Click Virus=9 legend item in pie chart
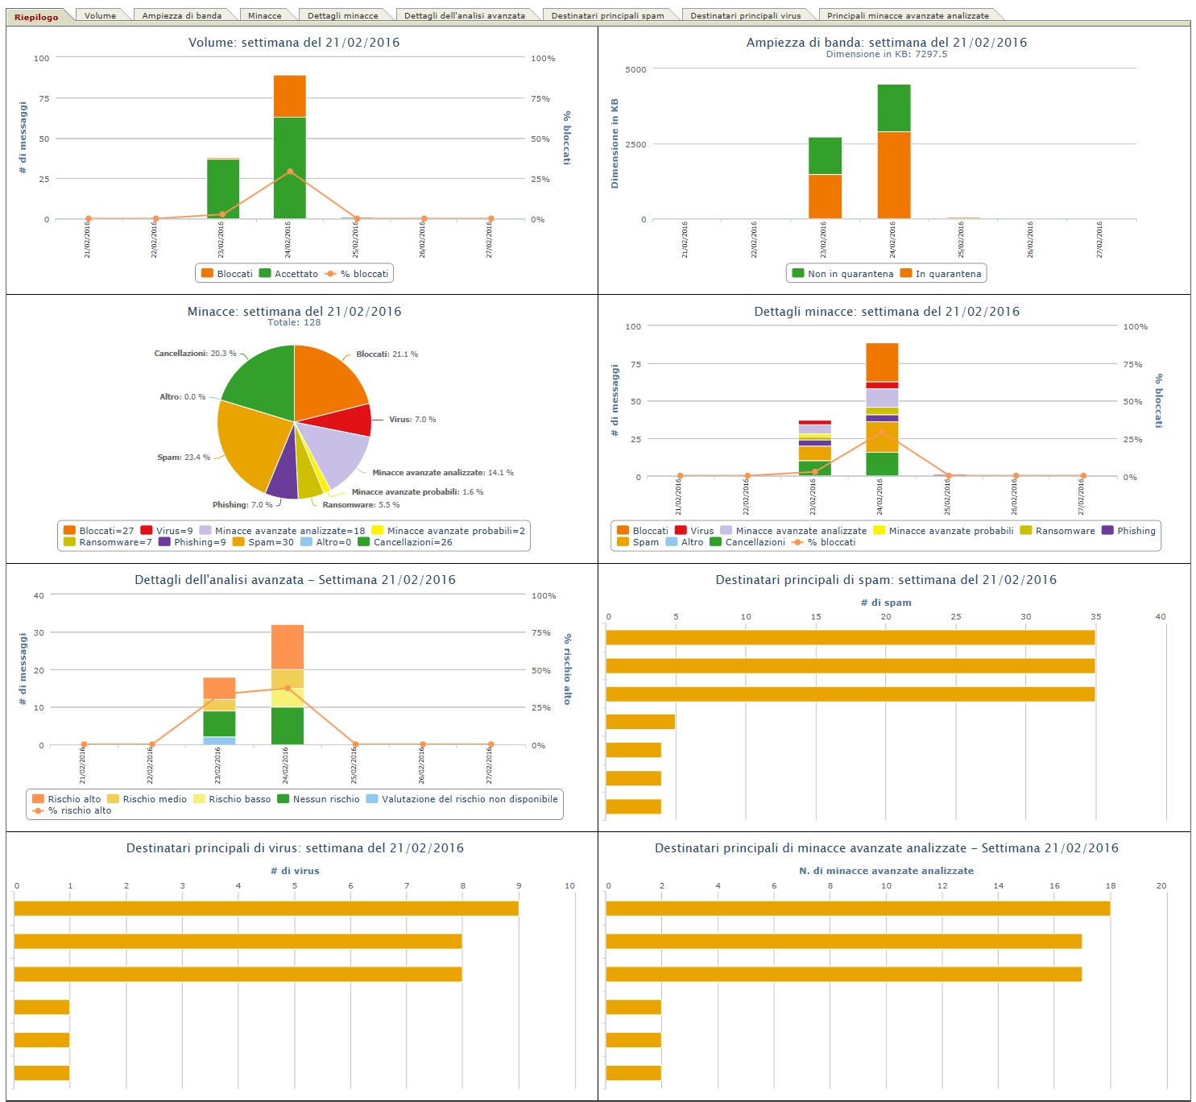Viewport: 1196px width, 1102px height. pyautogui.click(x=167, y=531)
